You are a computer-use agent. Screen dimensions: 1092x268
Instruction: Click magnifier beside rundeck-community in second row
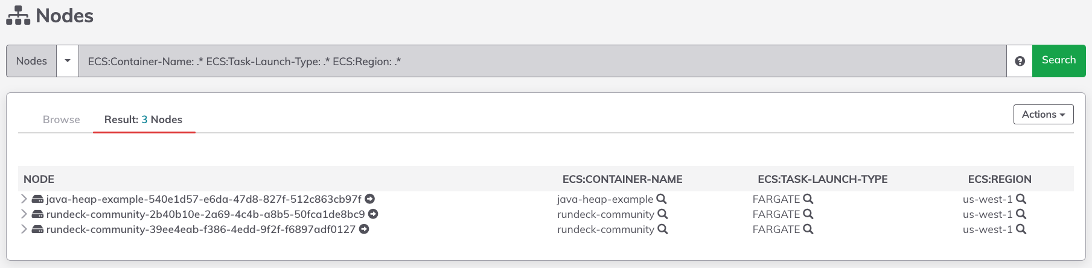662,214
